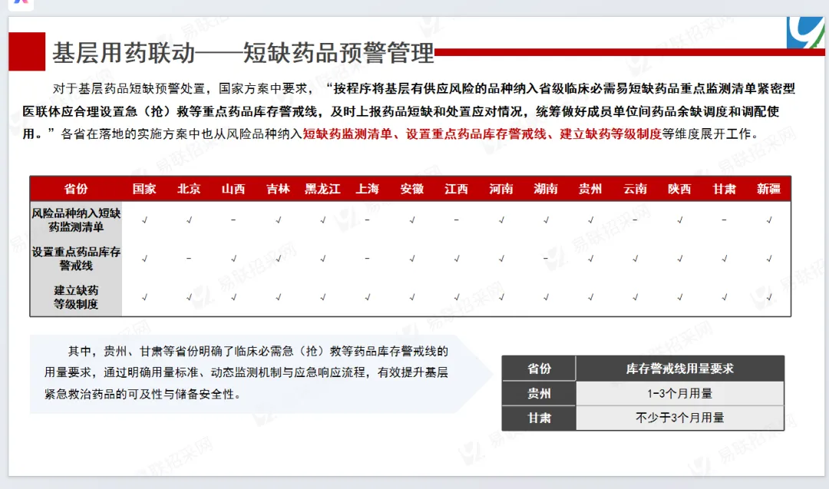This screenshot has height=489, width=829.
Task: Click the red square beside the title
Action: (27, 51)
